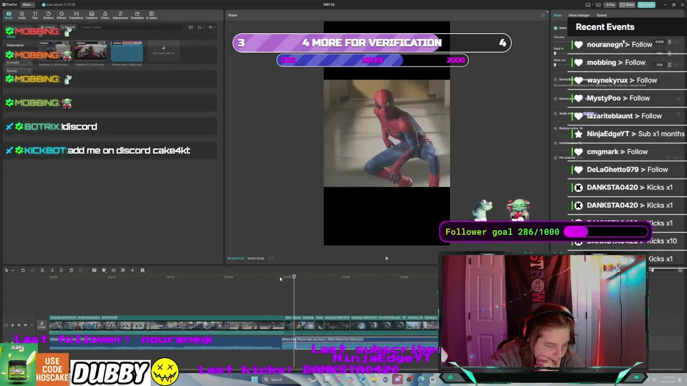Viewport: 687px width, 386px height.
Task: Click the Import media button
Action: [x=48, y=27]
